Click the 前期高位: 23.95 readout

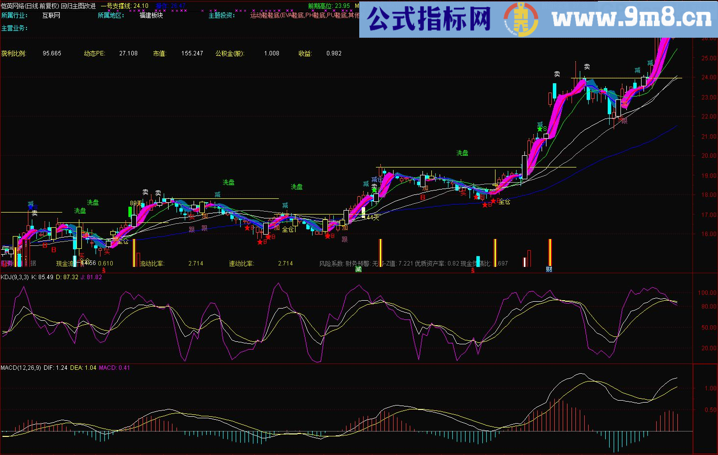pyautogui.click(x=329, y=6)
